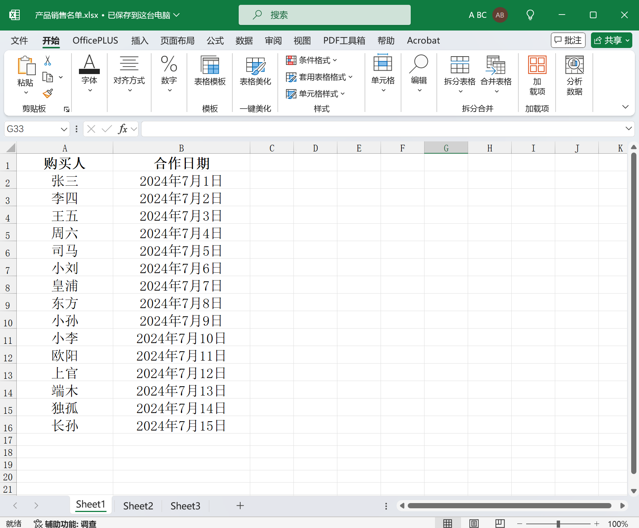
Task: Switch to the 数据 ribbon tab
Action: click(244, 41)
